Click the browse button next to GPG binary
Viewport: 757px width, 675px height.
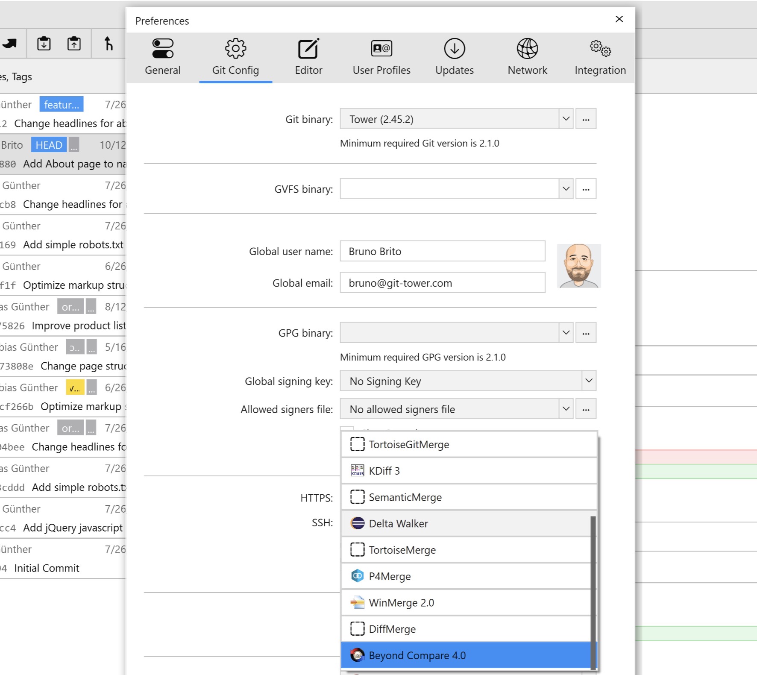tap(586, 332)
